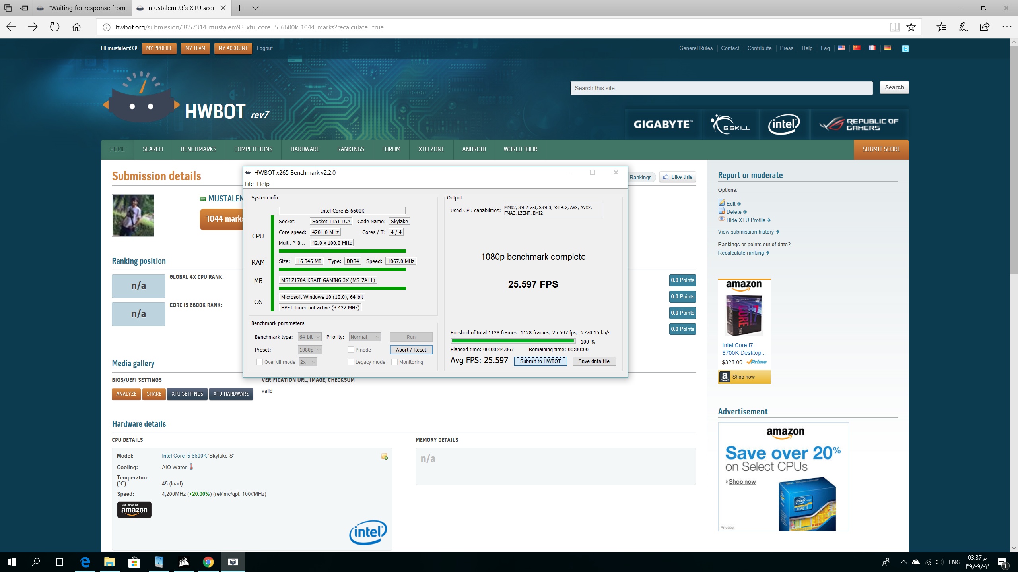Click the Search this site field

(721, 88)
